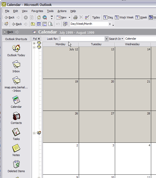Close the Folder List pane

pos(39,39)
